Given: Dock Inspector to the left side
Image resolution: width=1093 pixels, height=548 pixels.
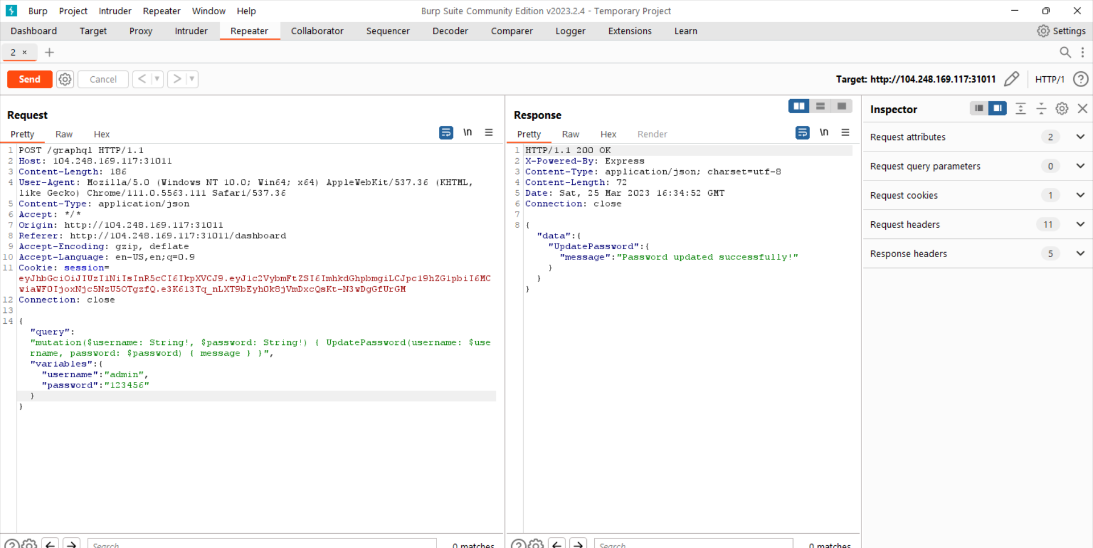Looking at the screenshot, I should tap(979, 108).
